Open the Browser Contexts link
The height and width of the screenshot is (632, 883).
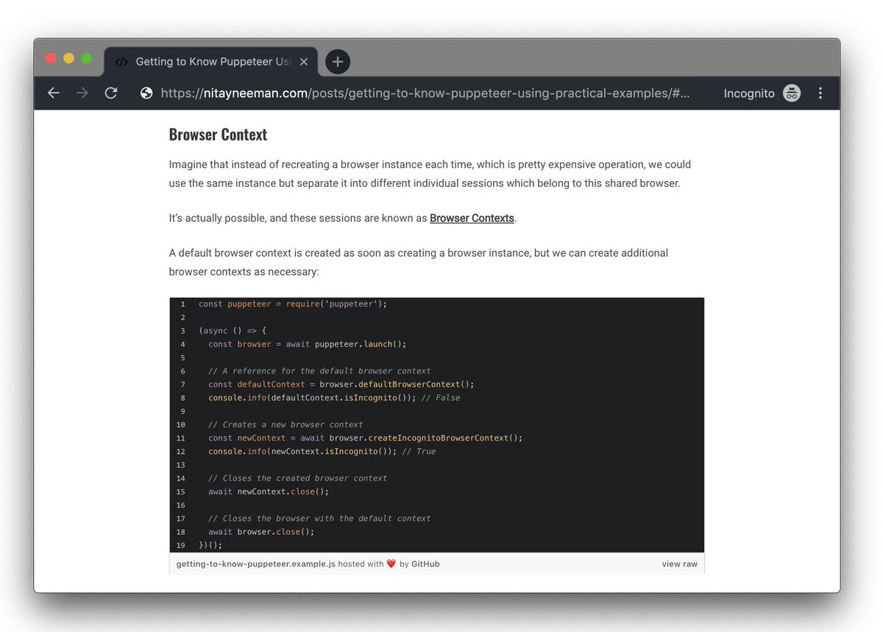click(472, 218)
